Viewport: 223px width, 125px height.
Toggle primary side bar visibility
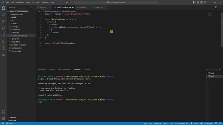point(194,2)
